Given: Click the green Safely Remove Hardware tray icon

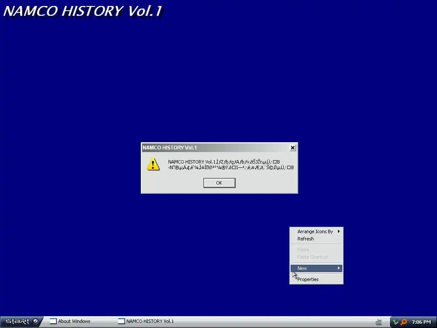Looking at the screenshot, I should (396, 322).
